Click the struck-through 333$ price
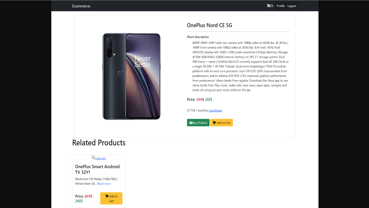Screen dimensions: 369x208 200,99
